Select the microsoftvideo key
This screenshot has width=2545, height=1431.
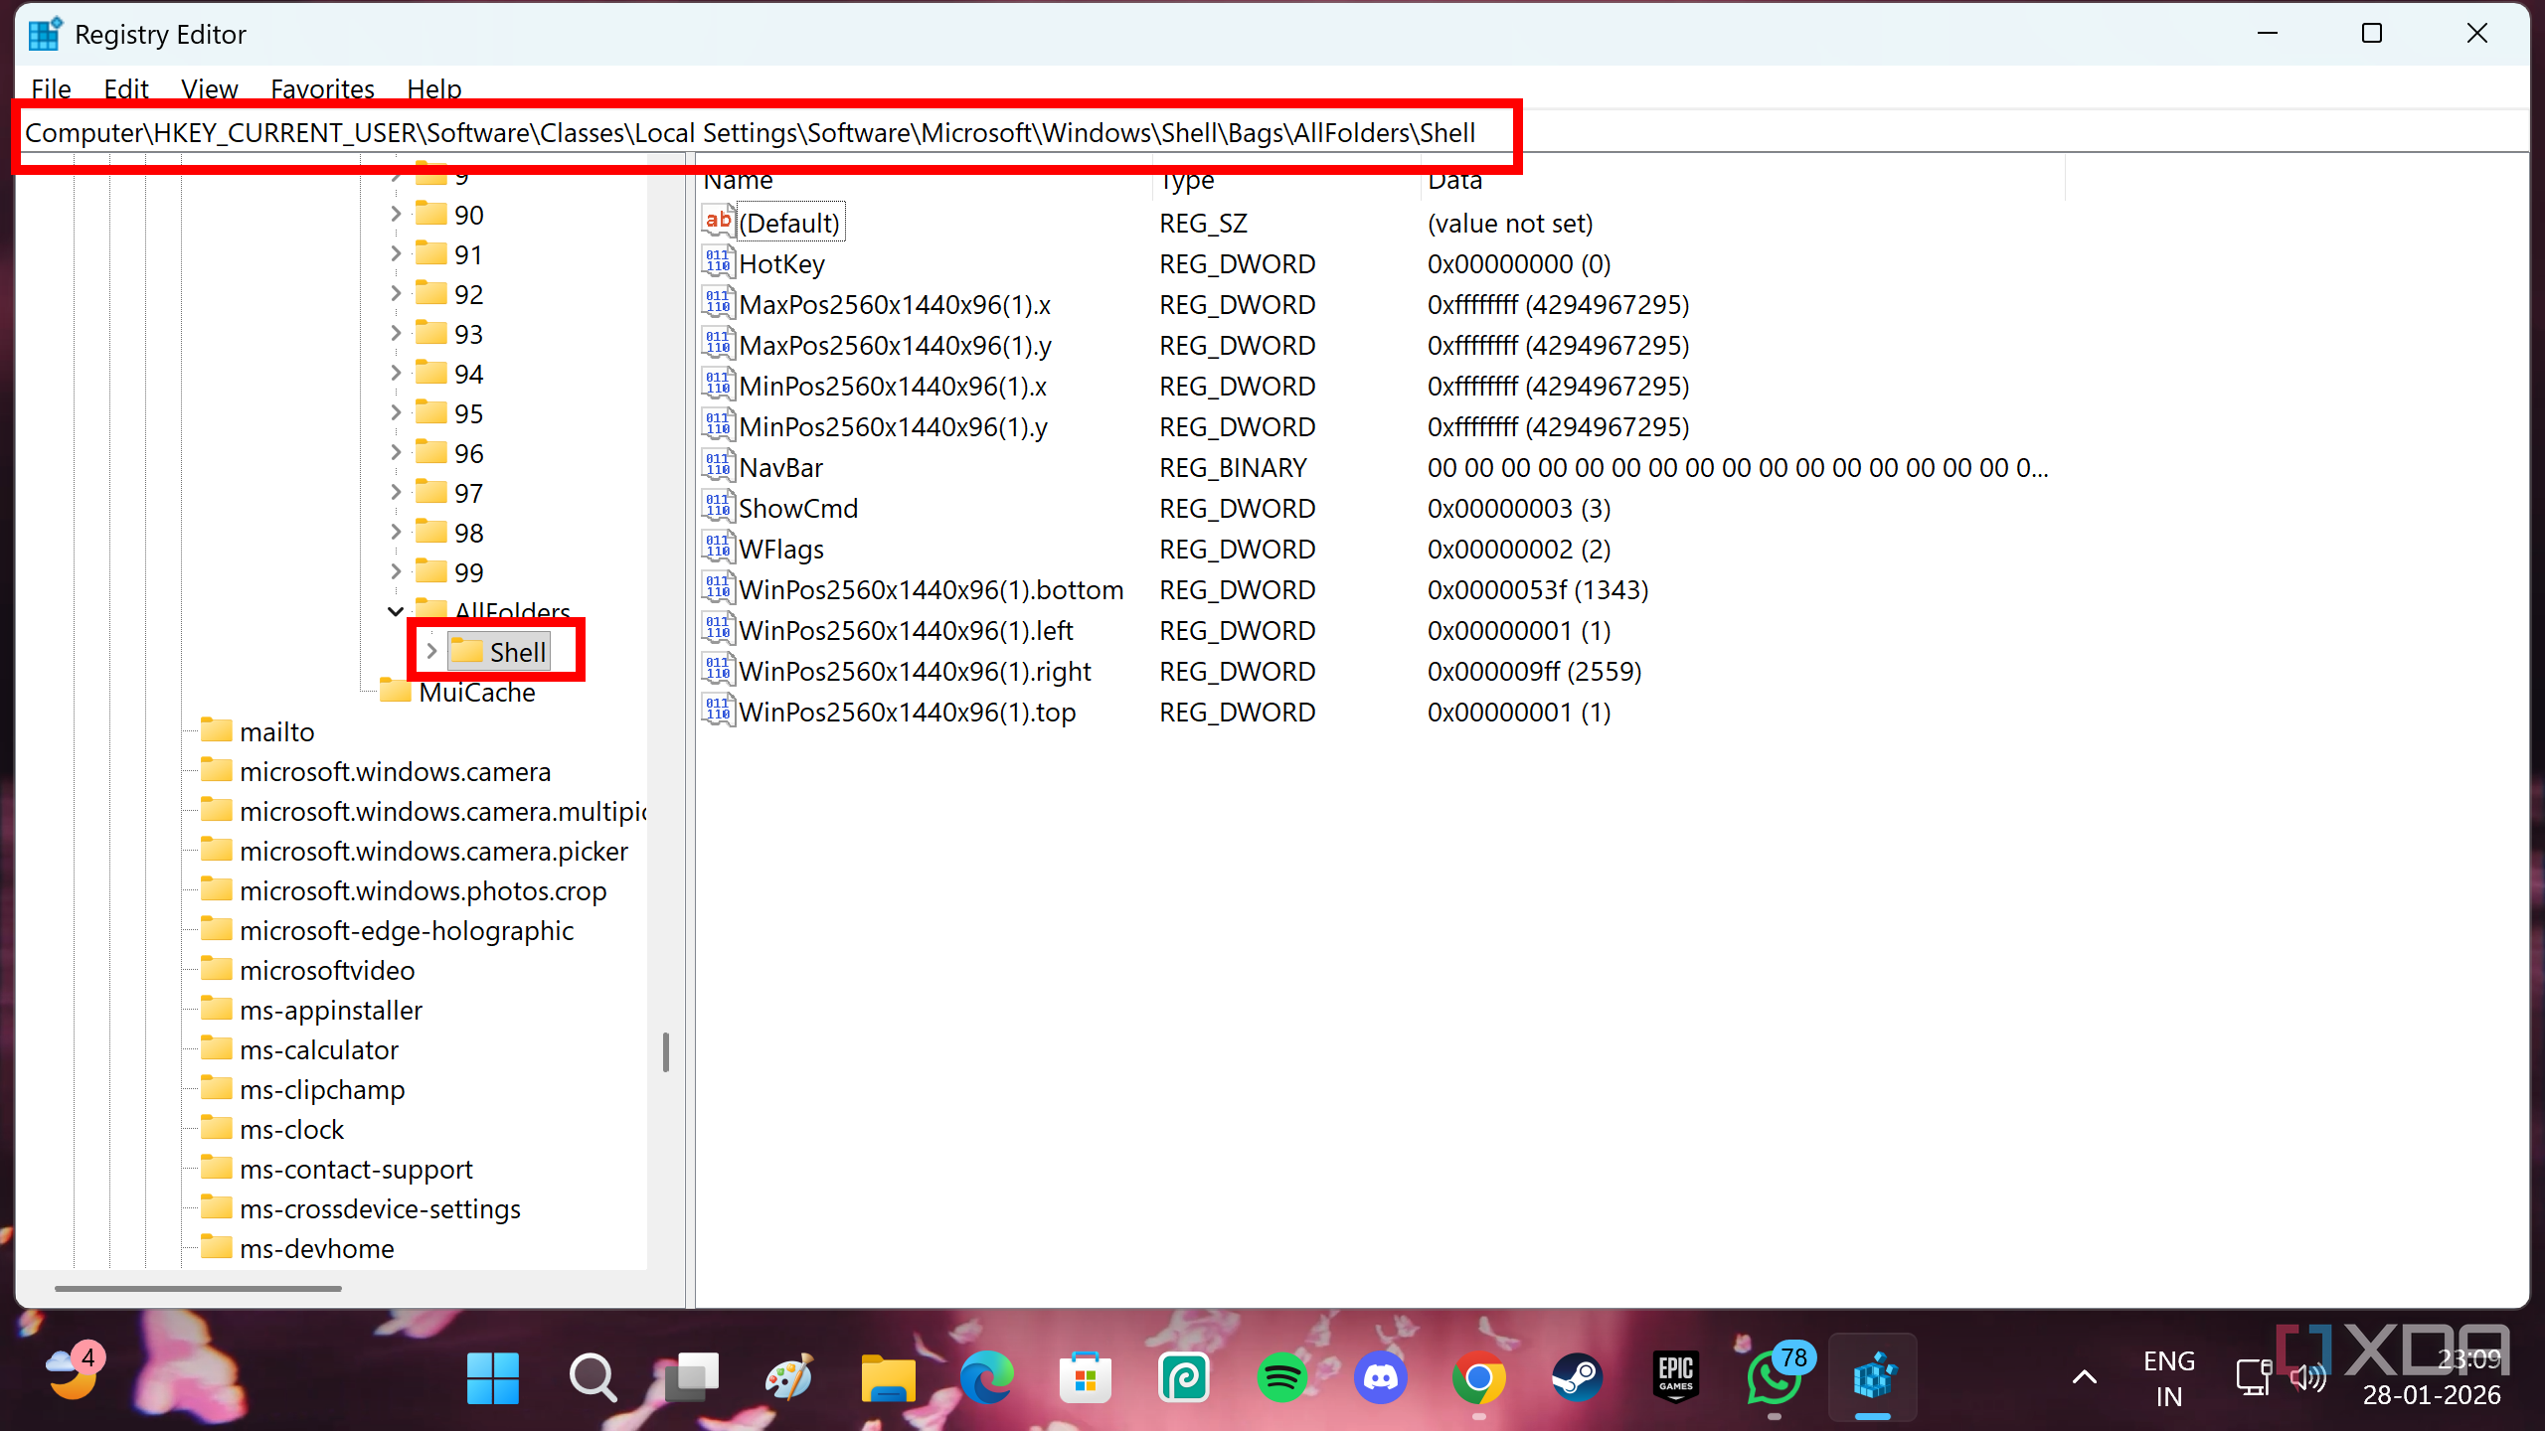click(327, 970)
